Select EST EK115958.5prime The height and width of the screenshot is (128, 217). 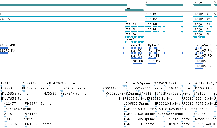pos(14,94)
